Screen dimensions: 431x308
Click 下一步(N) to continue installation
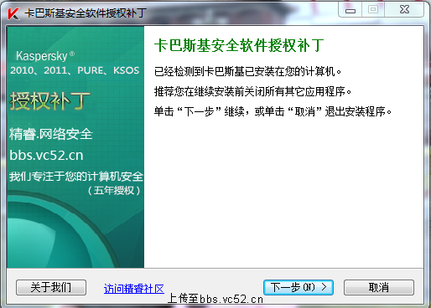pyautogui.click(x=299, y=287)
